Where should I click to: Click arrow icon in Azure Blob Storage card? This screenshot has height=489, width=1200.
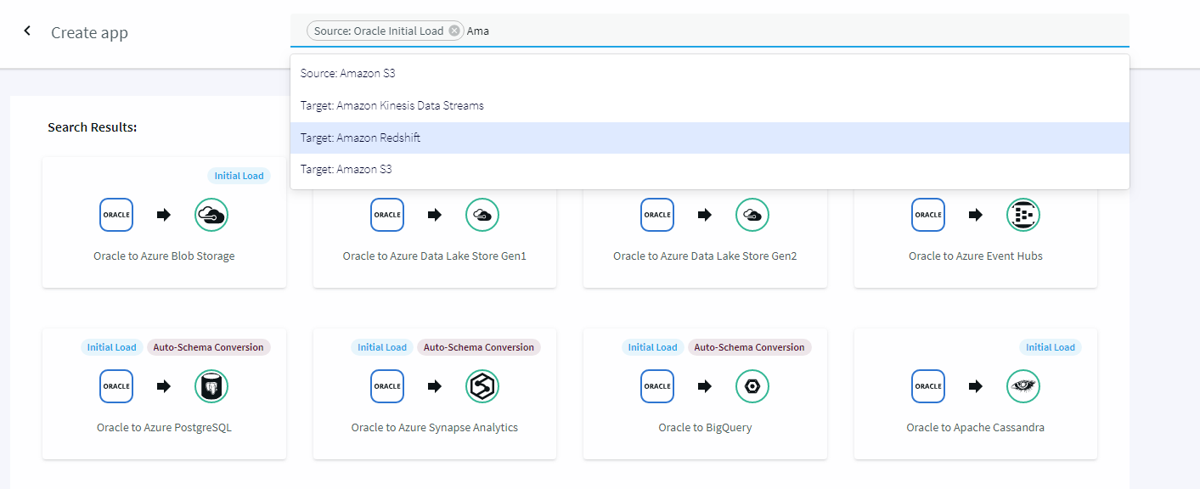pos(164,216)
